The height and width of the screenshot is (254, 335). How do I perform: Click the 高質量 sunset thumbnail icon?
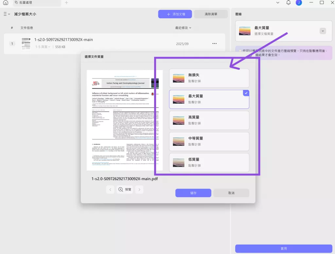click(179, 120)
